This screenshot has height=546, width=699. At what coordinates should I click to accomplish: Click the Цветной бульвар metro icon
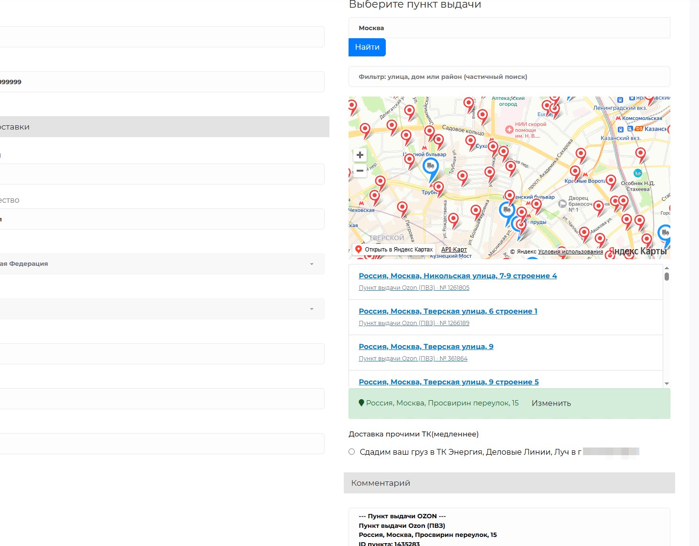(424, 148)
